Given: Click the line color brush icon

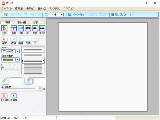Looking at the screenshot, I should 5,81.
